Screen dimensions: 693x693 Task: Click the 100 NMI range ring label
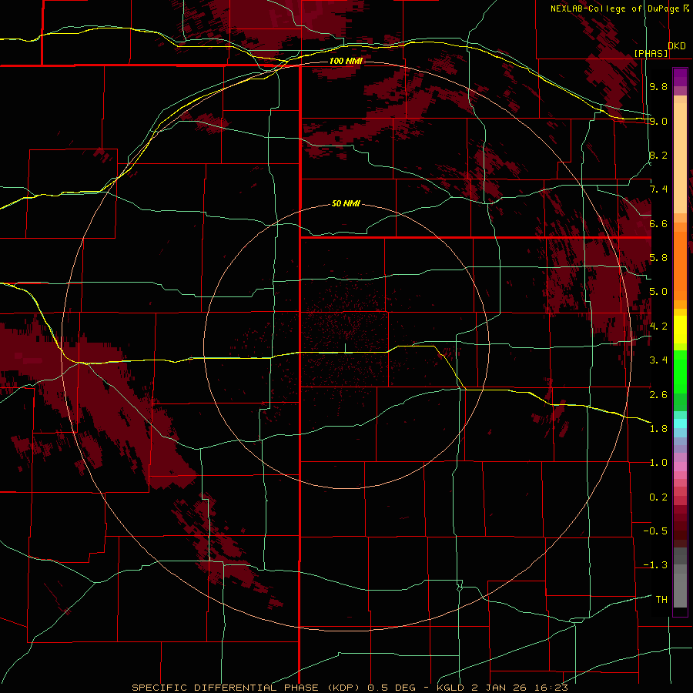point(346,61)
